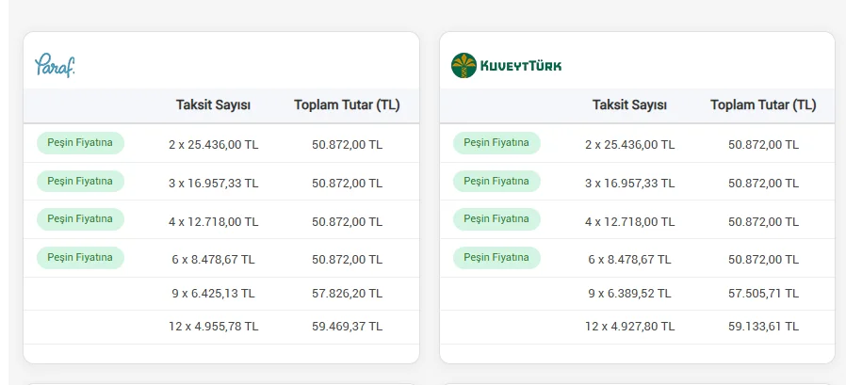Select KuveytTürk 2 x 25.436,00 TL cell
The width and height of the screenshot is (846, 385).
coord(630,145)
